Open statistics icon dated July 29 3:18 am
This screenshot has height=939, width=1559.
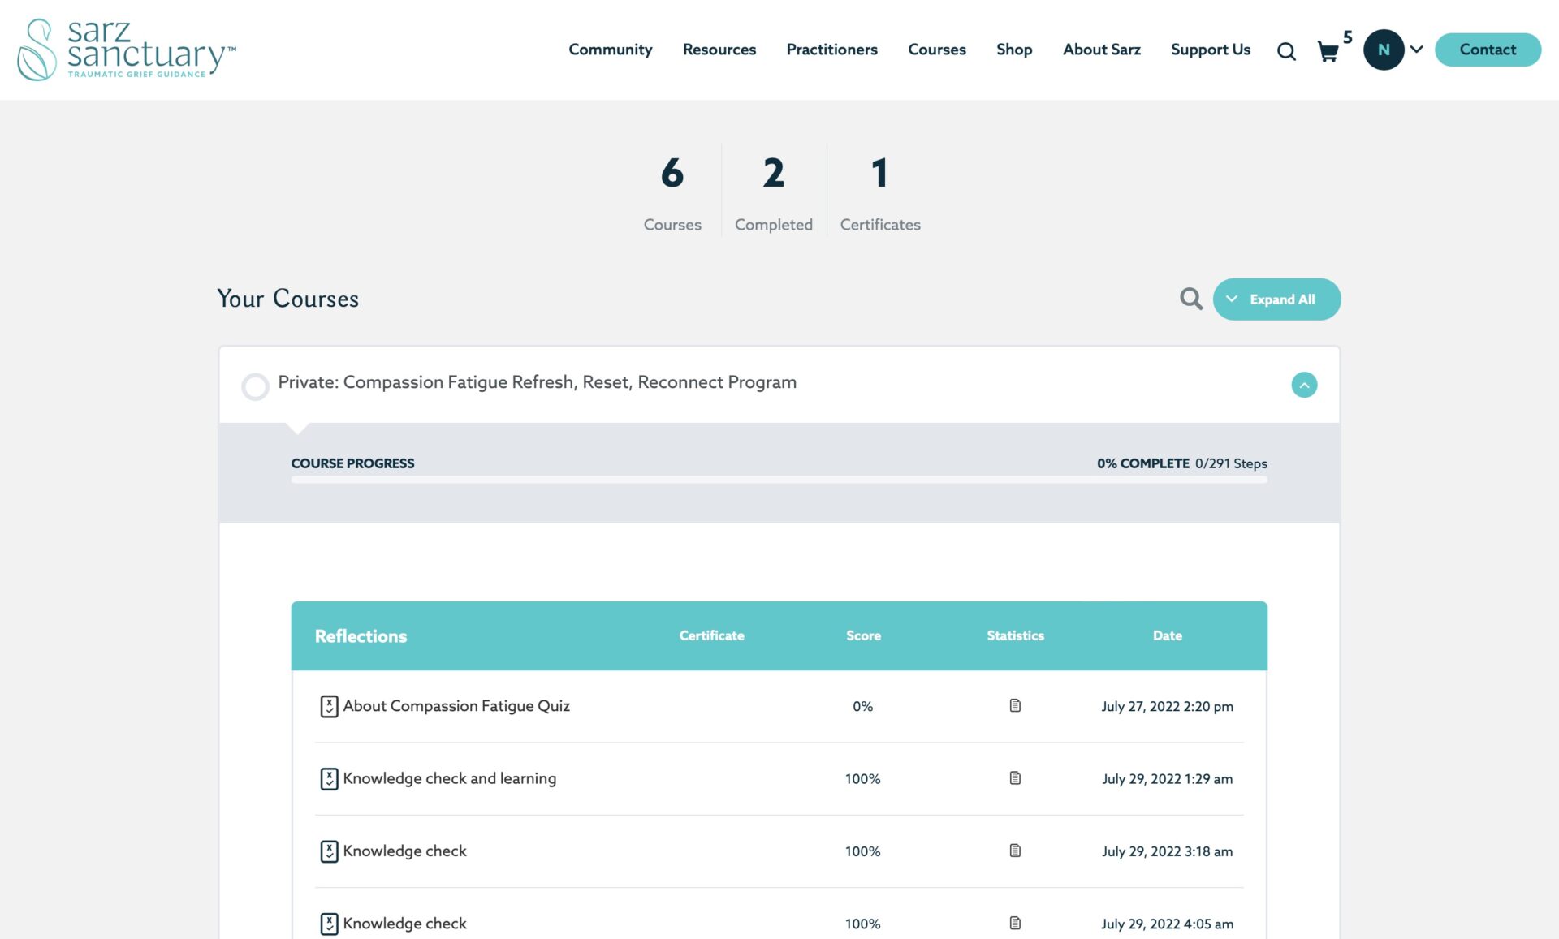point(1014,851)
